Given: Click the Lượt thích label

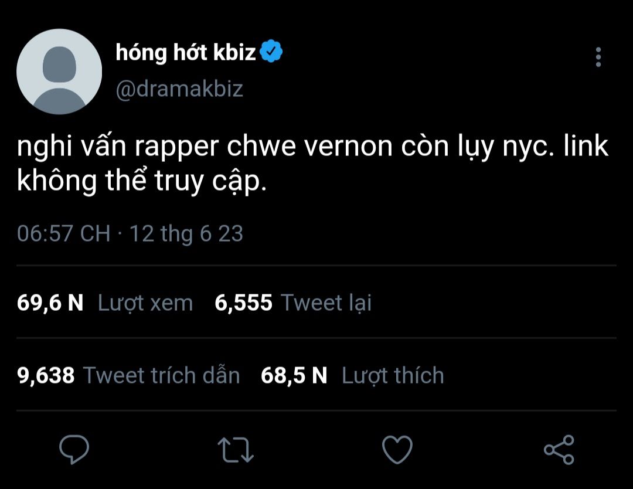Looking at the screenshot, I should (x=393, y=375).
